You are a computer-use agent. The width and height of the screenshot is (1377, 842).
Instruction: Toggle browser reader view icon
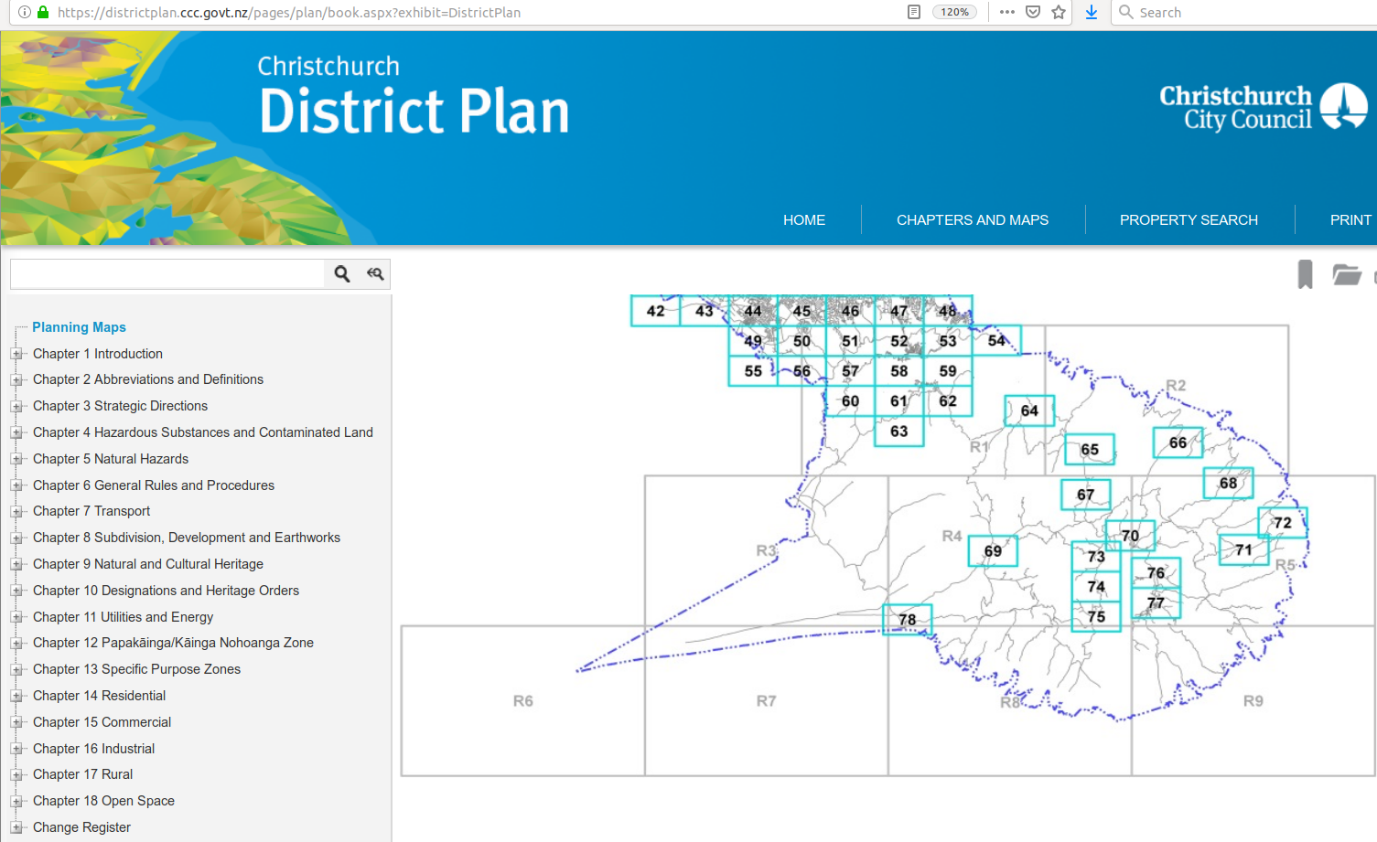[x=913, y=12]
